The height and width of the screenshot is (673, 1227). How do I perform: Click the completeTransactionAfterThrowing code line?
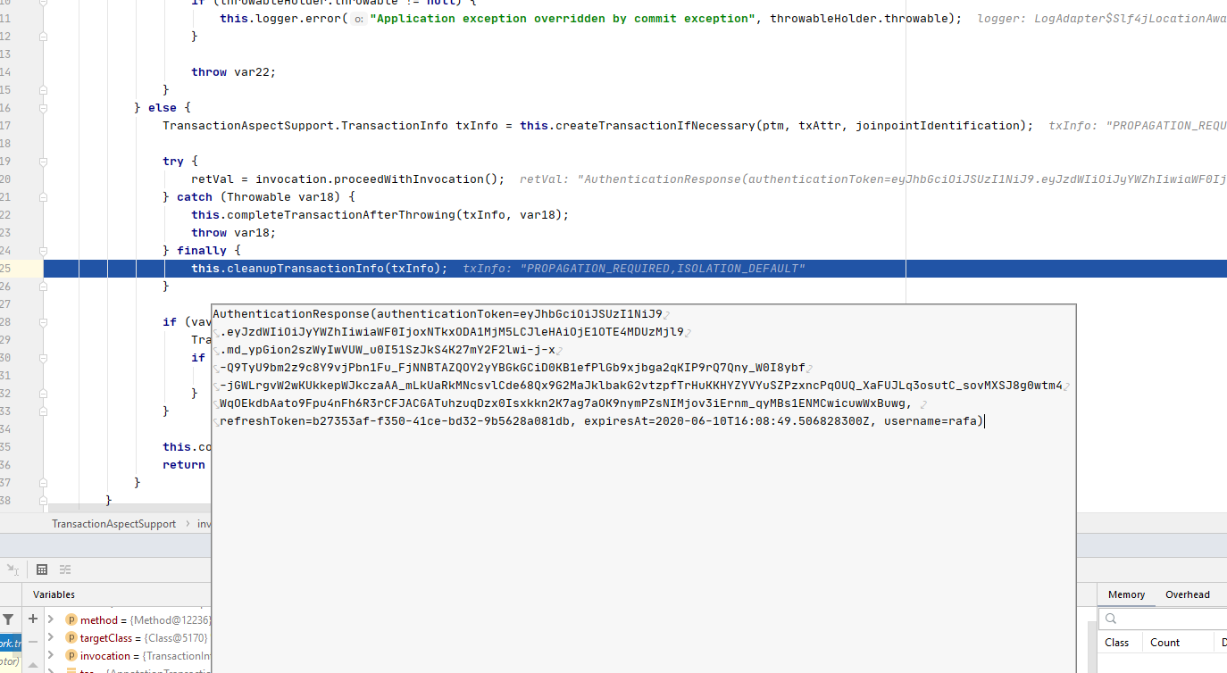380,215
